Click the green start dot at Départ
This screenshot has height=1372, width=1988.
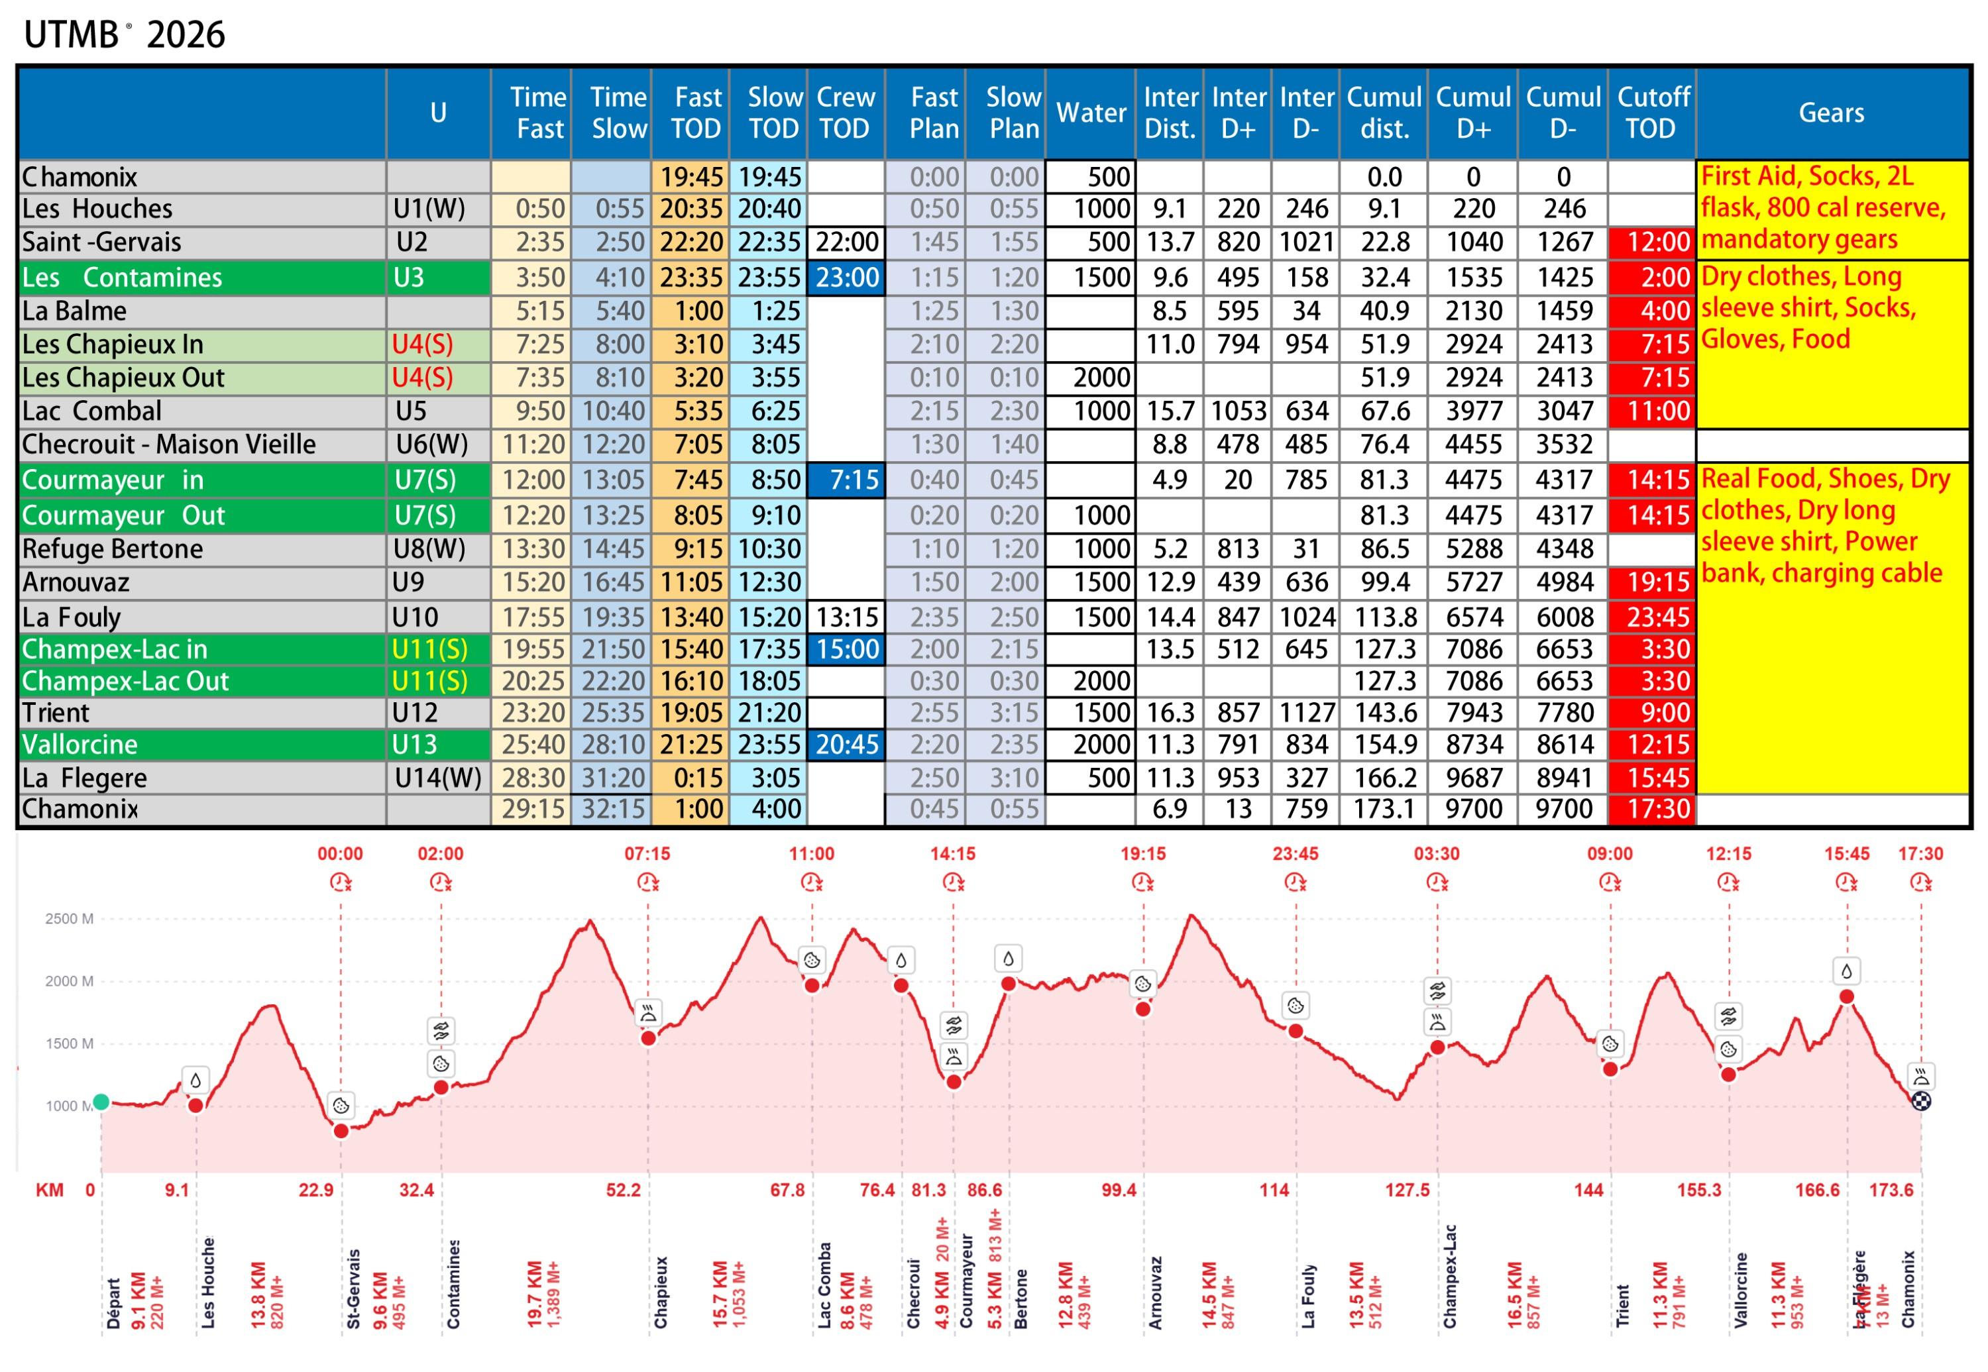[101, 1101]
